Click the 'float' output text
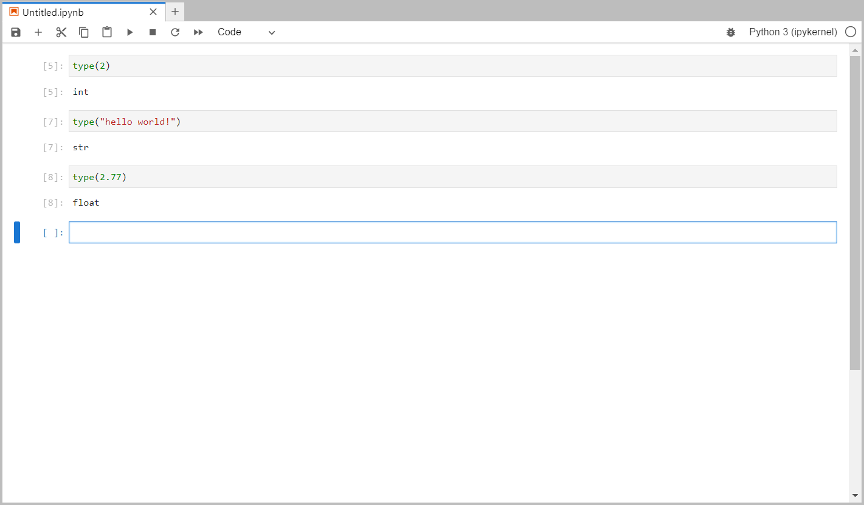Image resolution: width=864 pixels, height=505 pixels. [86, 203]
